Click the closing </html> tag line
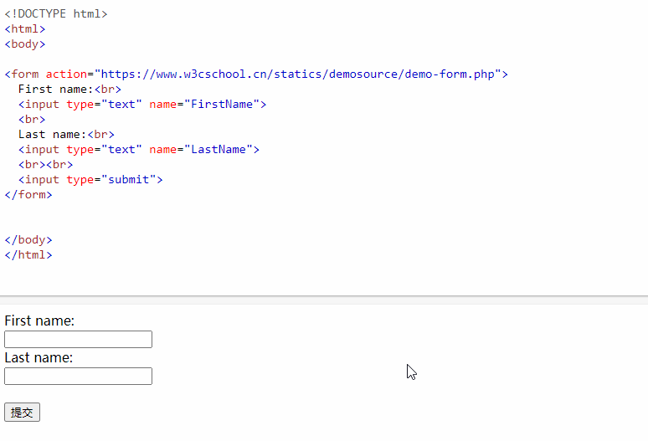 tap(28, 255)
